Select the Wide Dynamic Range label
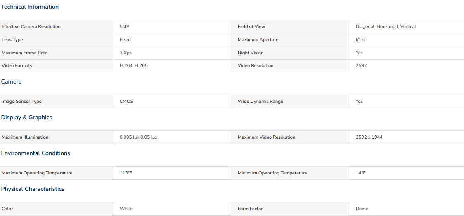 click(x=260, y=101)
